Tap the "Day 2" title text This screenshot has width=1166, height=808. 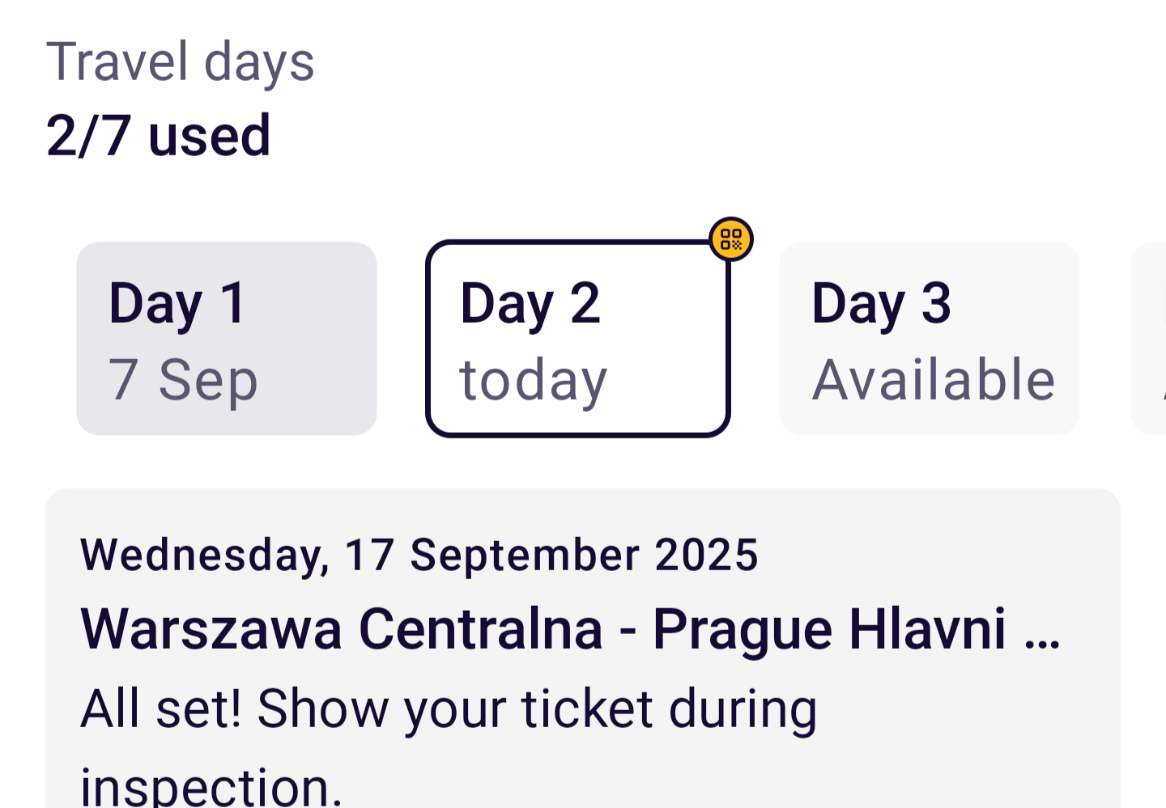pyautogui.click(x=530, y=303)
